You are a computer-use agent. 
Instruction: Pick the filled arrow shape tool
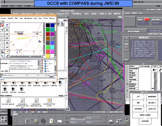pos(7,38)
